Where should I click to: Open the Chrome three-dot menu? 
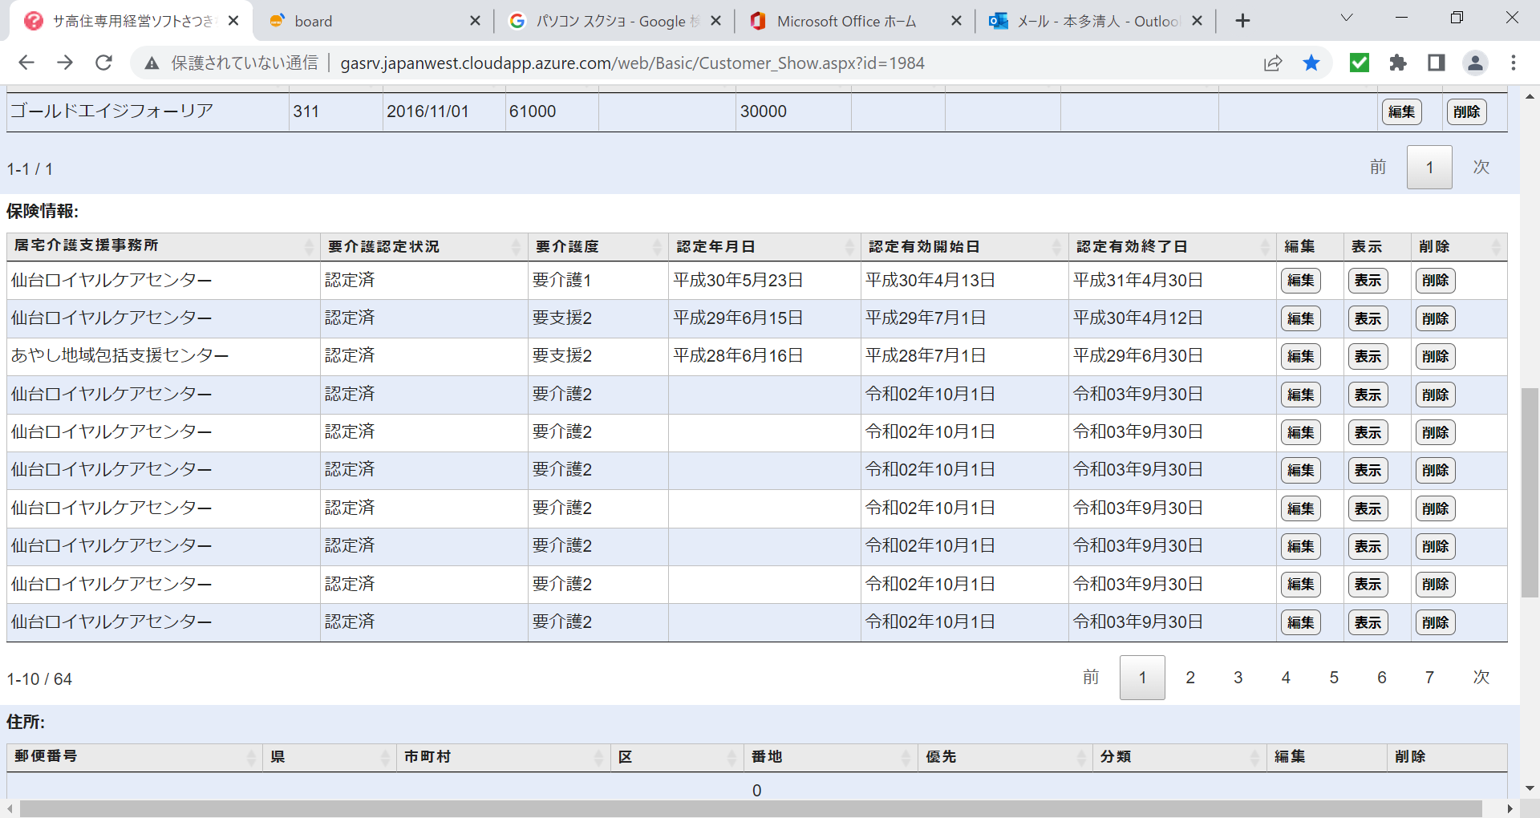tap(1514, 63)
